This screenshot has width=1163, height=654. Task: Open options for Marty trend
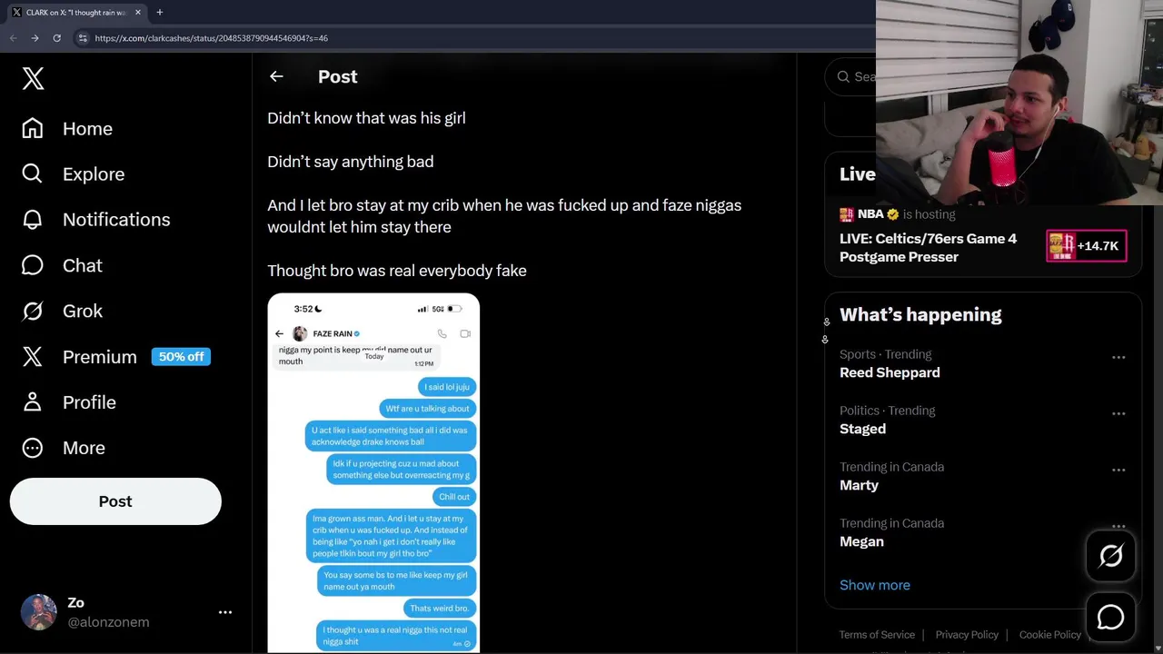tap(1118, 470)
